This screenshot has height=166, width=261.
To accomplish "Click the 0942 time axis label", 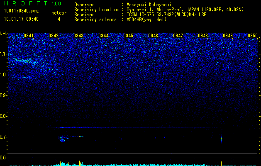I will pyautogui.click(x=54, y=36).
